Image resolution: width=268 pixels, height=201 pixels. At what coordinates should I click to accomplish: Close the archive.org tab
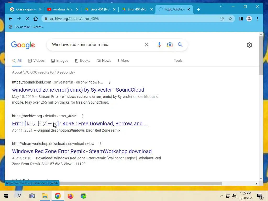point(189,10)
